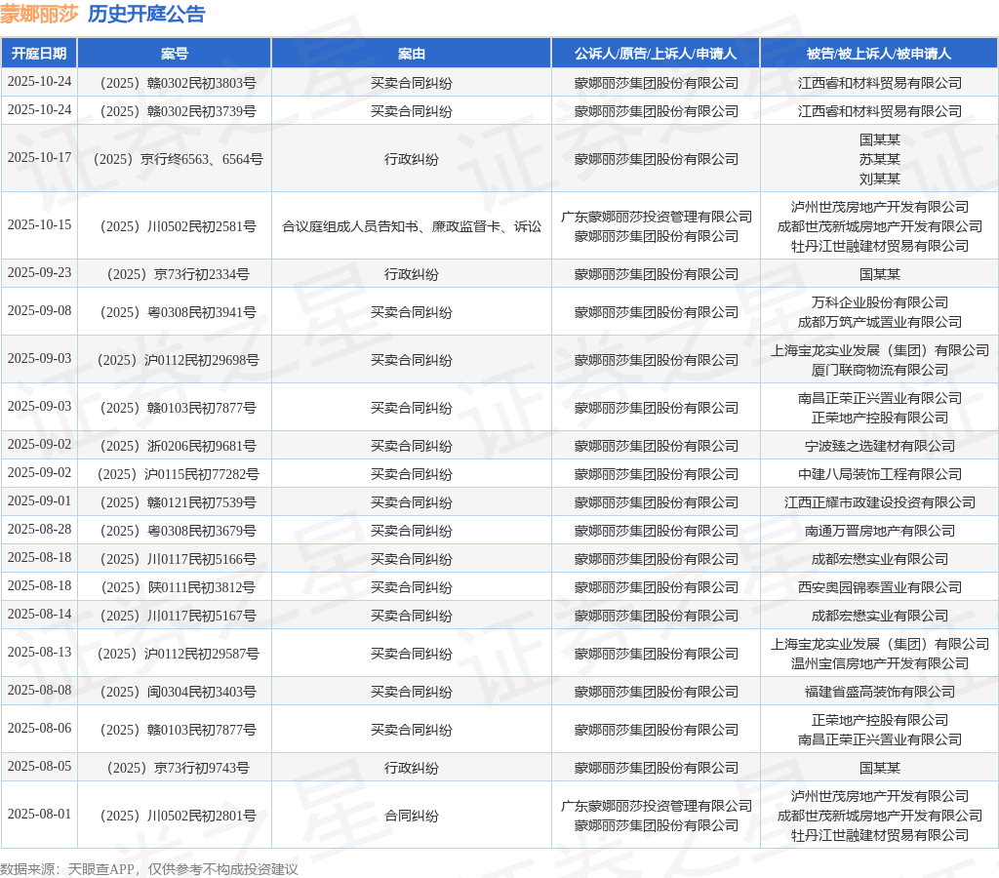Select the 开庭日期 column header
The width and height of the screenshot is (999, 878).
click(x=39, y=54)
